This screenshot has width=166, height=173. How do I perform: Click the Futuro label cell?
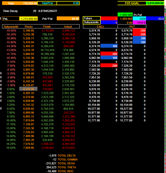[x=92, y=18]
